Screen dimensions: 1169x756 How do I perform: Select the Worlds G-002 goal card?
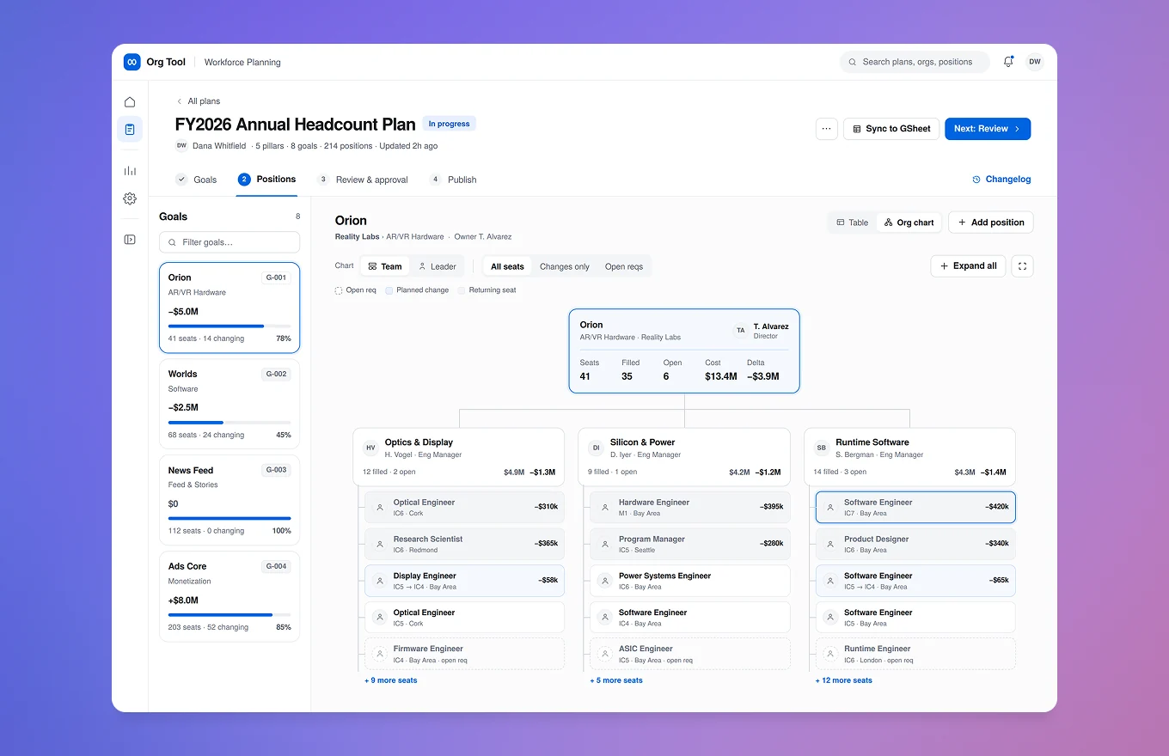click(x=230, y=403)
